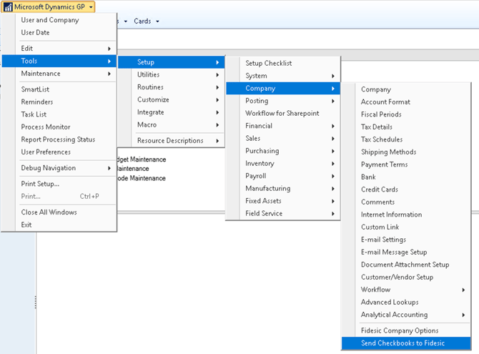Expand Resource Descriptions submenu

[x=171, y=141]
